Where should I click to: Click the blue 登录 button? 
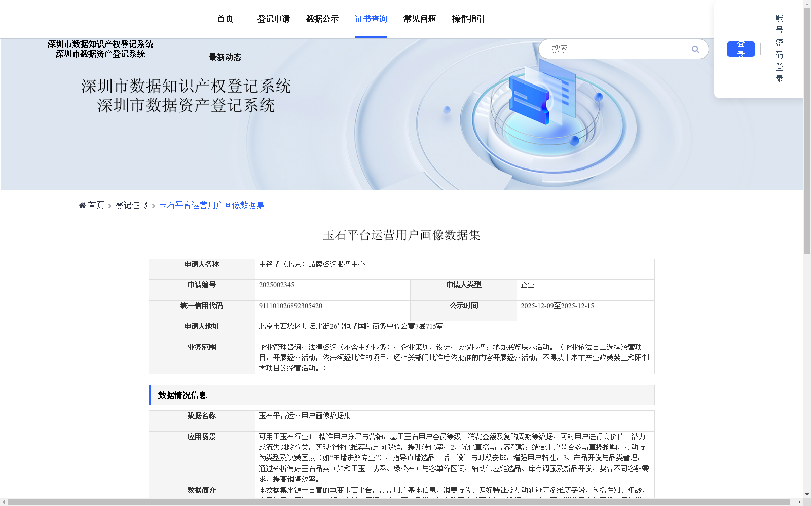[x=741, y=49]
